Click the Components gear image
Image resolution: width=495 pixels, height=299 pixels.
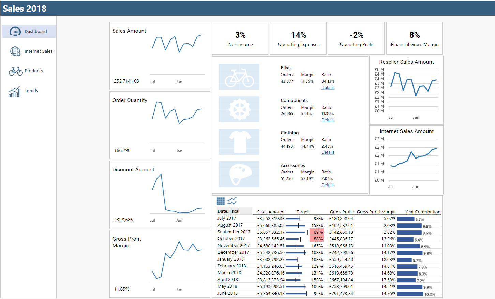point(239,110)
